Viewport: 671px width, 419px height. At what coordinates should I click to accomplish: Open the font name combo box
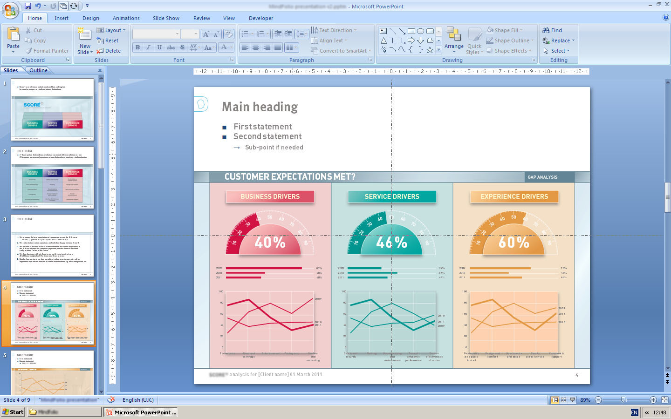[x=156, y=34]
